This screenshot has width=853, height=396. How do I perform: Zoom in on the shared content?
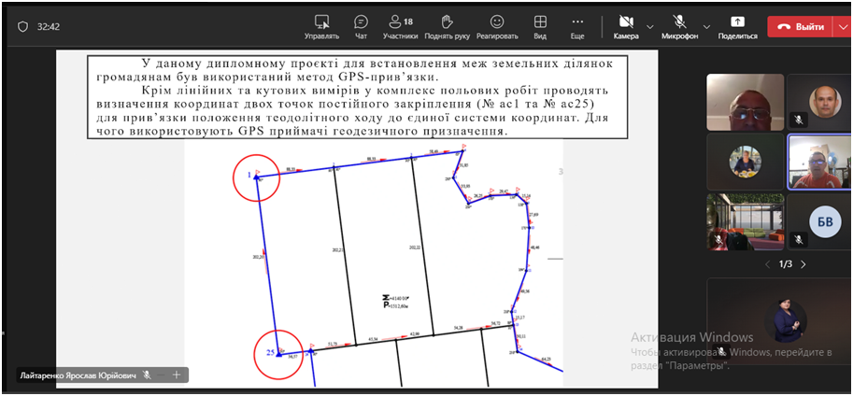pos(176,375)
